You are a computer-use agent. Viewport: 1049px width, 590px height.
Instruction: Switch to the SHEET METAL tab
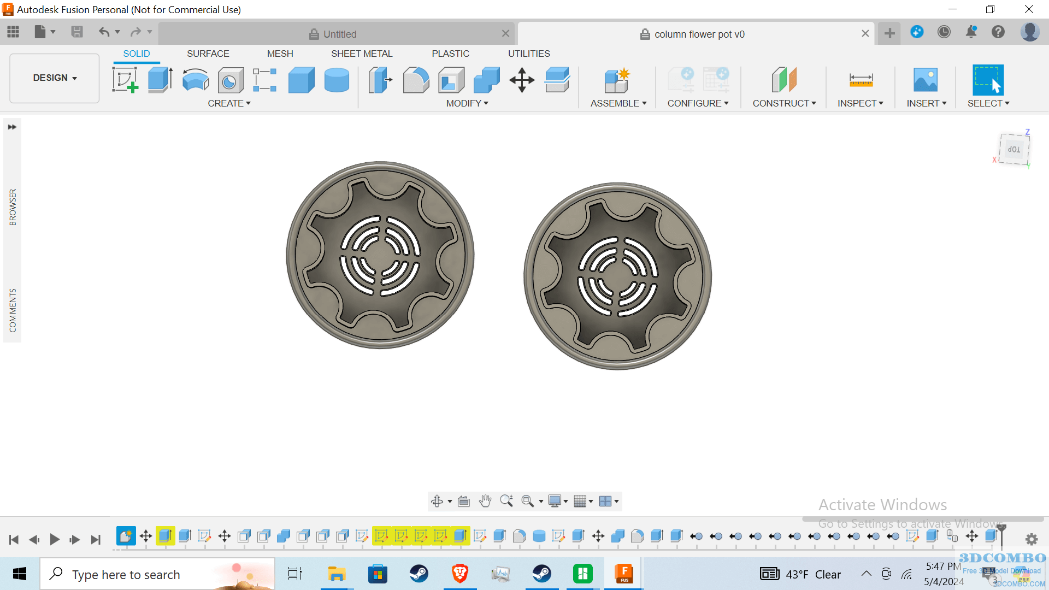coord(361,54)
